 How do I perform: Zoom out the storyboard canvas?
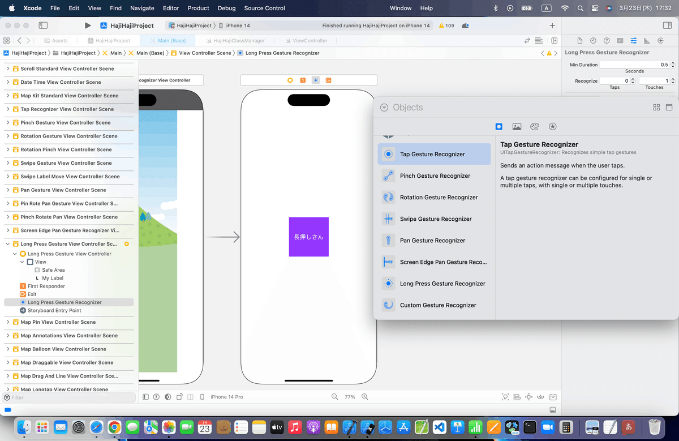[335, 397]
